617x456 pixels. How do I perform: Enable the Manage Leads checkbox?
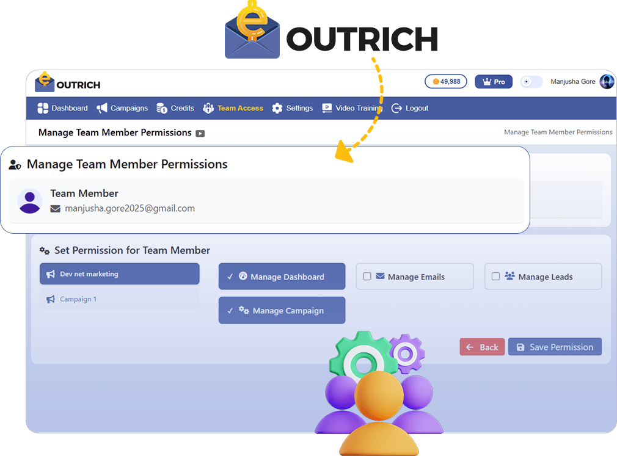click(x=495, y=277)
